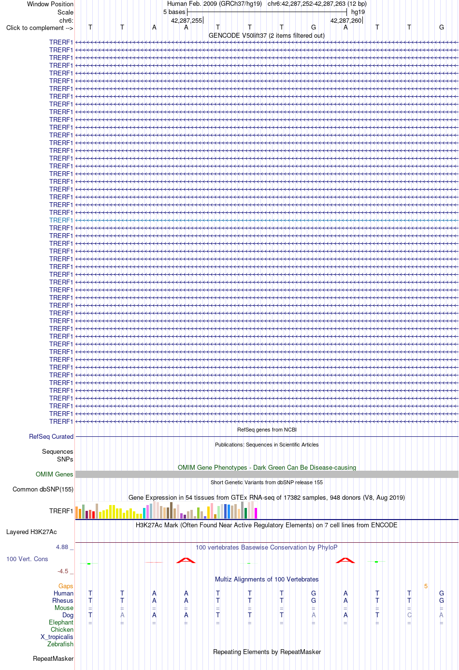Select the X_tropicalis alignment row label
The image size is (459, 670).
[x=57, y=637]
